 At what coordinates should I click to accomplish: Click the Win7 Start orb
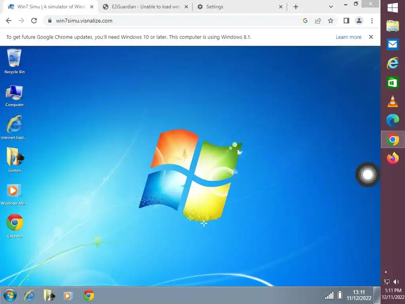click(10, 295)
